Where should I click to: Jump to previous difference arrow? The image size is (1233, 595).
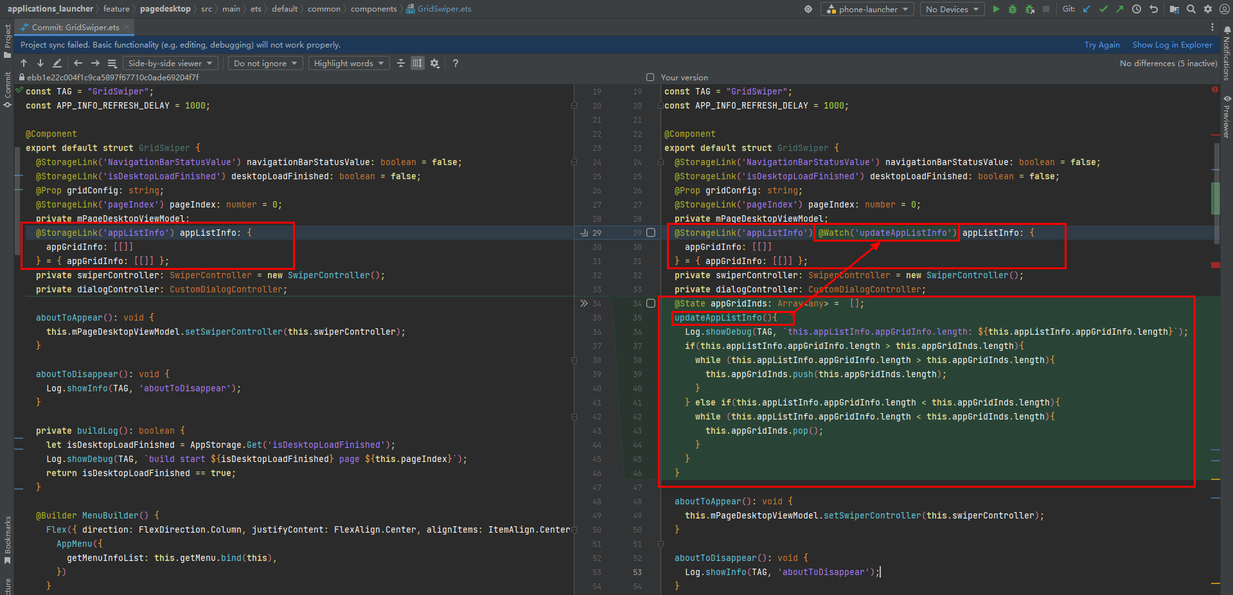point(24,63)
